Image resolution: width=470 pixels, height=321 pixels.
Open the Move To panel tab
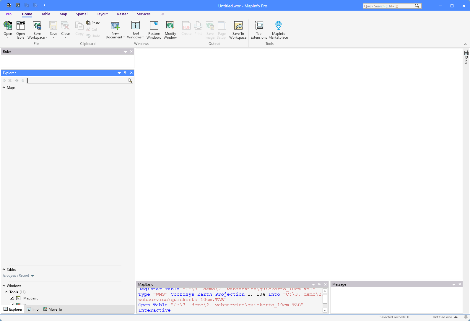53,309
